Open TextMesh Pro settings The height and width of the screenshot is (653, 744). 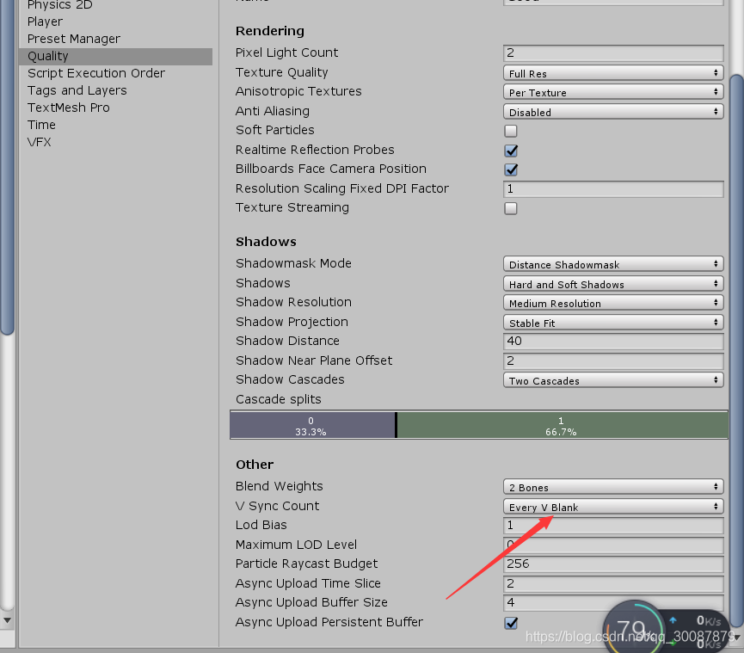[68, 108]
